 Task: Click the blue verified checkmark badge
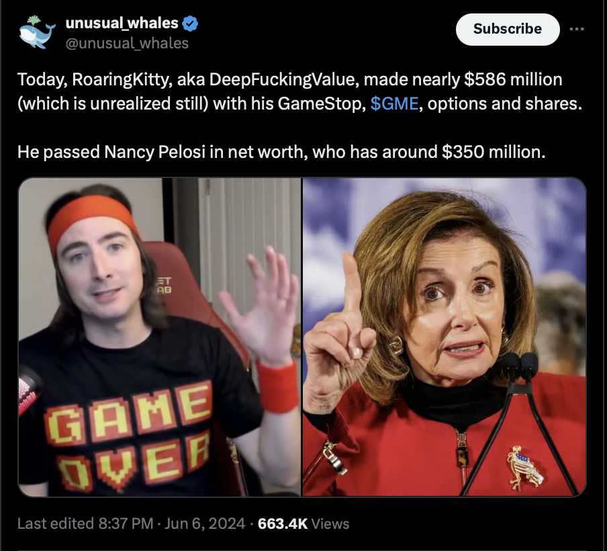click(190, 24)
